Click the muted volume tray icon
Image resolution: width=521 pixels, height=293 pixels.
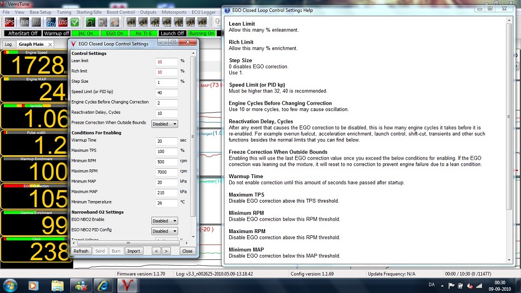coord(470,285)
